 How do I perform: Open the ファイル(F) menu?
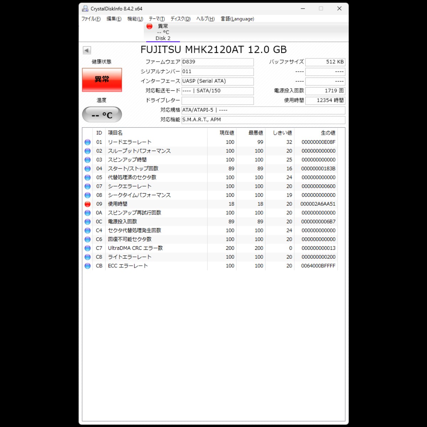(x=91, y=19)
